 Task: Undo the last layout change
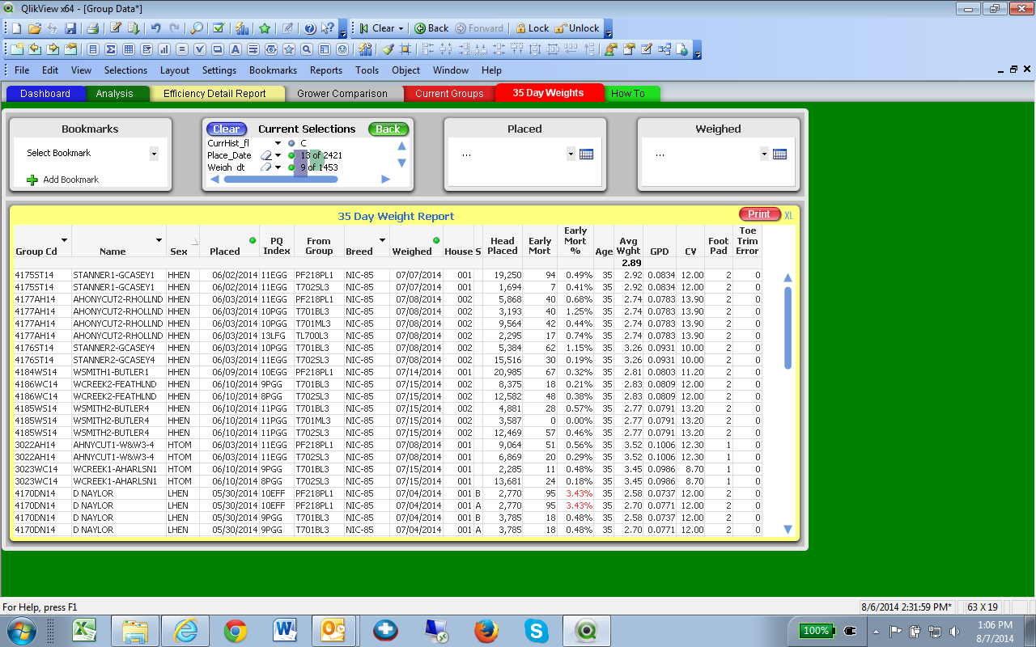pyautogui.click(x=156, y=28)
